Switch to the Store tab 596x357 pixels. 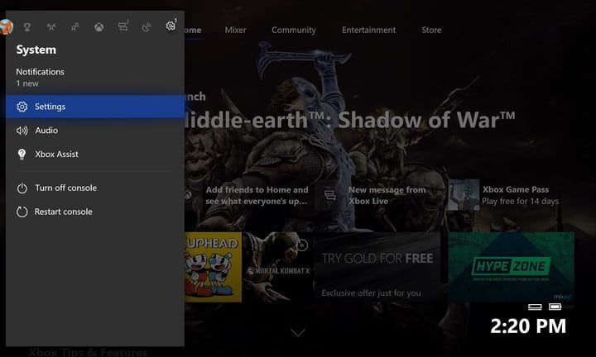(431, 30)
